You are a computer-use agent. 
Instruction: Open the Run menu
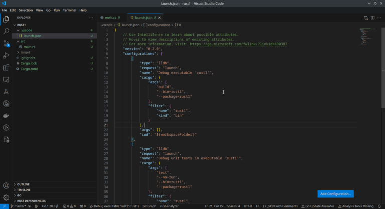(57, 10)
